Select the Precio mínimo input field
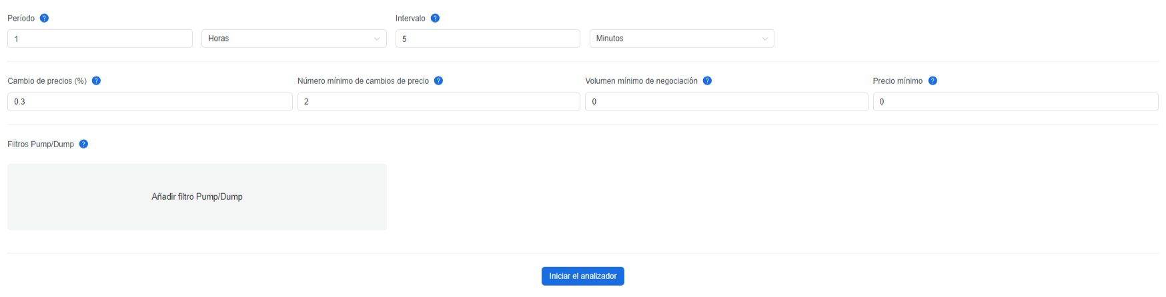 tap(1015, 102)
